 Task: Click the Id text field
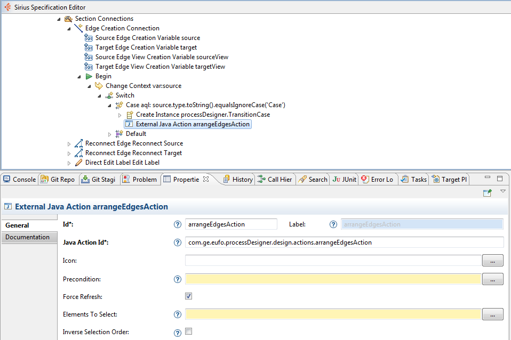point(231,224)
